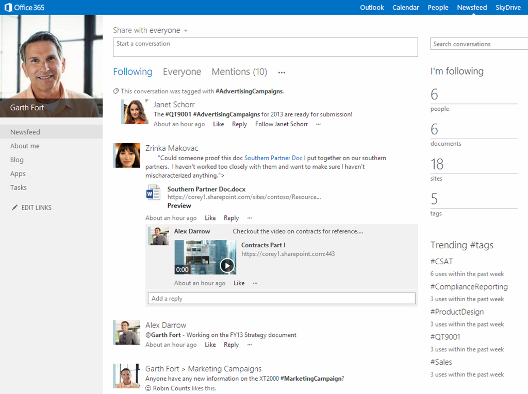
Task: Open the trending tag #CSAT
Action: 441,262
